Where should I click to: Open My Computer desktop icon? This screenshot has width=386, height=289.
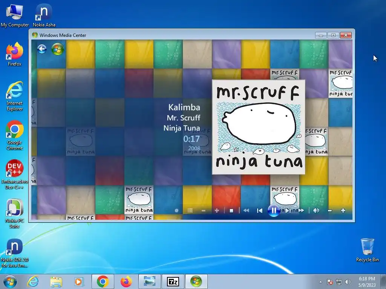pyautogui.click(x=15, y=15)
